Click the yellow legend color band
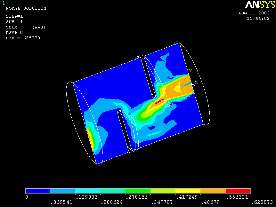This screenshot has width=276, height=207. click(x=188, y=191)
